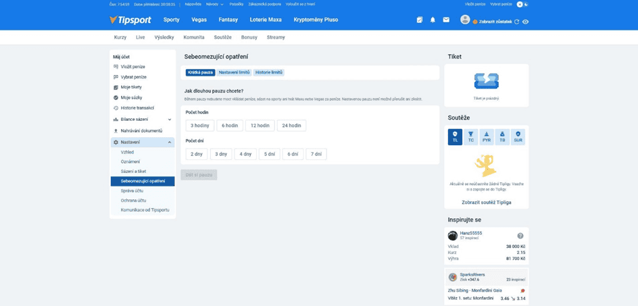
Task: Click the Vložit peníze sidebar icon
Action: [x=116, y=66]
